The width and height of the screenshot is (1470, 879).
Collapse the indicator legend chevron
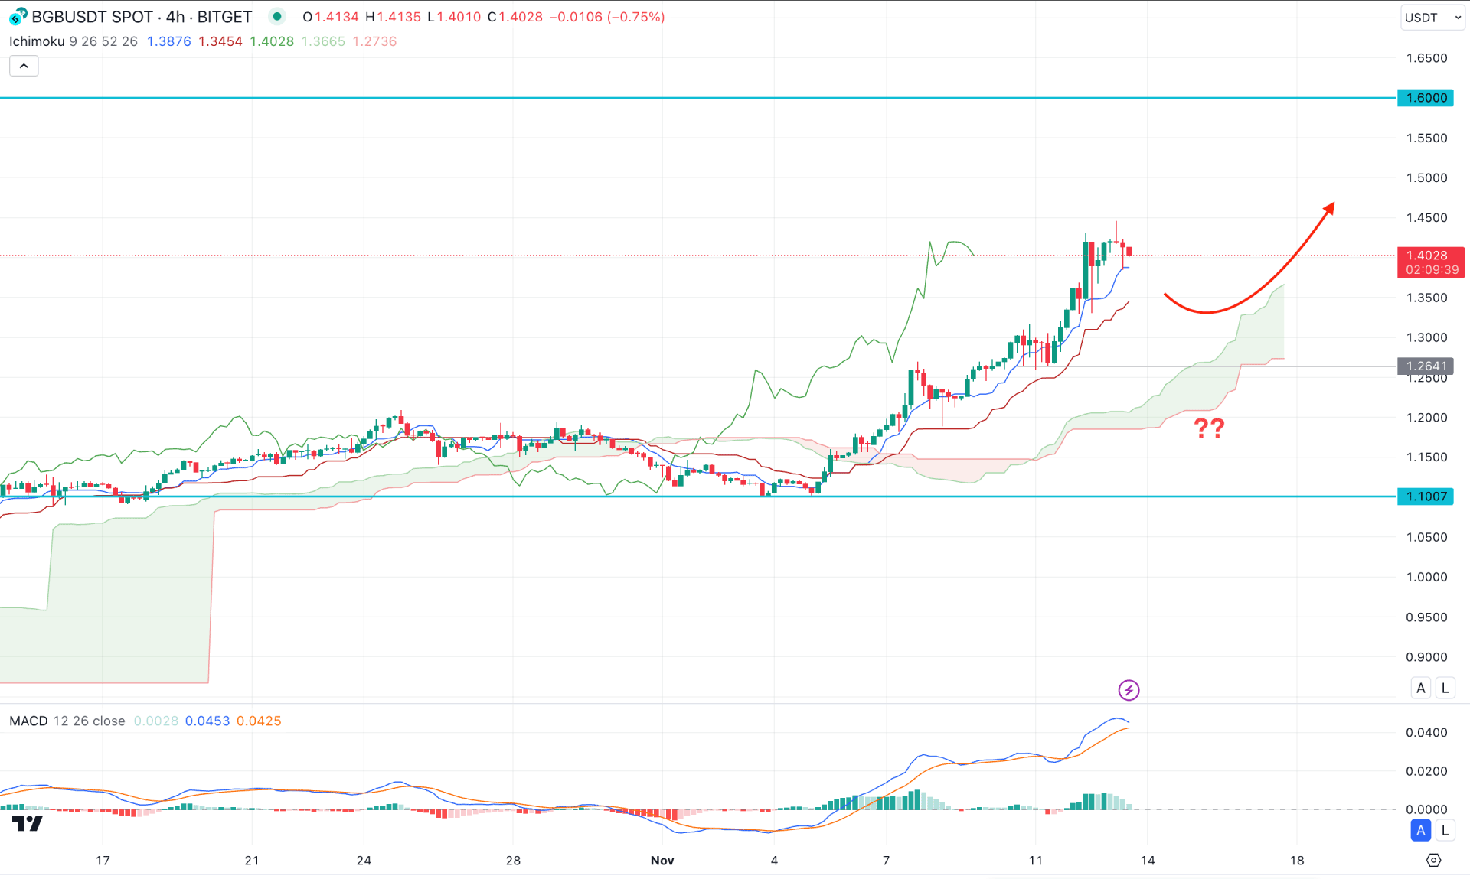(24, 66)
